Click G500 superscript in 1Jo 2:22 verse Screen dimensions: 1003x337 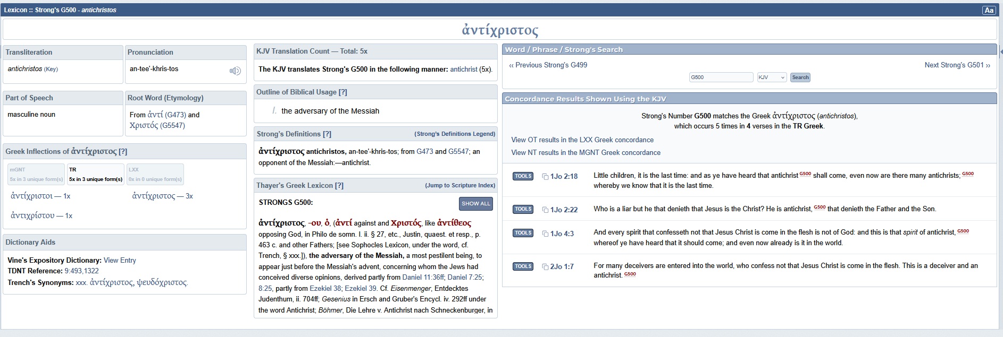820,208
